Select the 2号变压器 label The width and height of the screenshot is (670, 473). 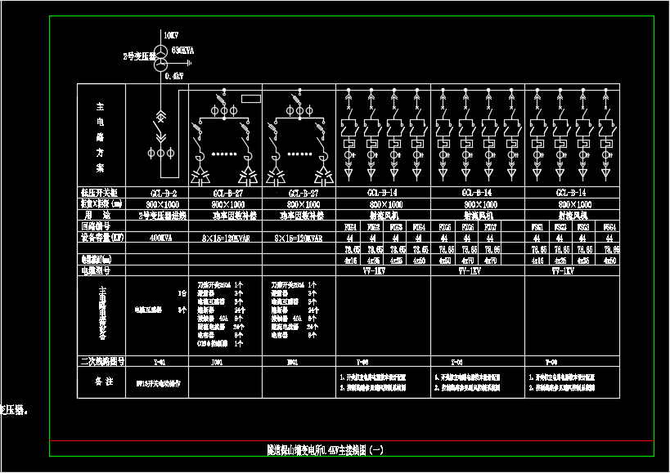(x=139, y=56)
